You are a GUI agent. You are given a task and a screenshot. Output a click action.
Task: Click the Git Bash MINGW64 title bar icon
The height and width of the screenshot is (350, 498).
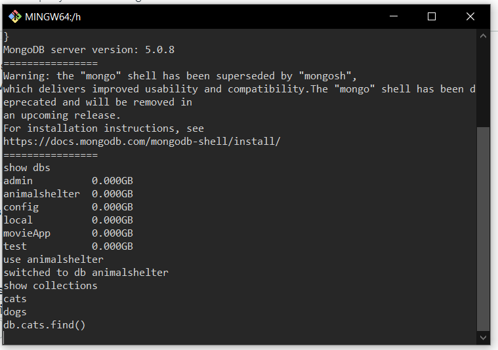tap(14, 17)
